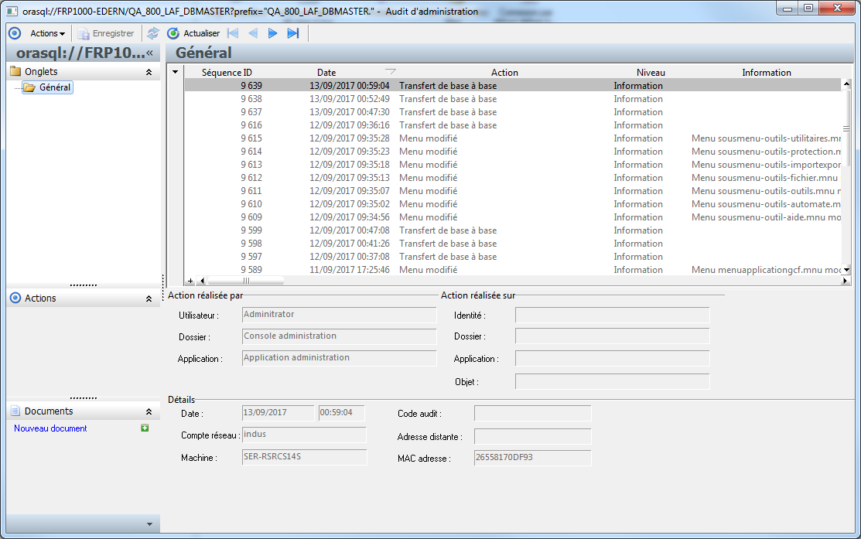The height and width of the screenshot is (539, 861).
Task: Collapse the Actions panel section
Action: (149, 298)
